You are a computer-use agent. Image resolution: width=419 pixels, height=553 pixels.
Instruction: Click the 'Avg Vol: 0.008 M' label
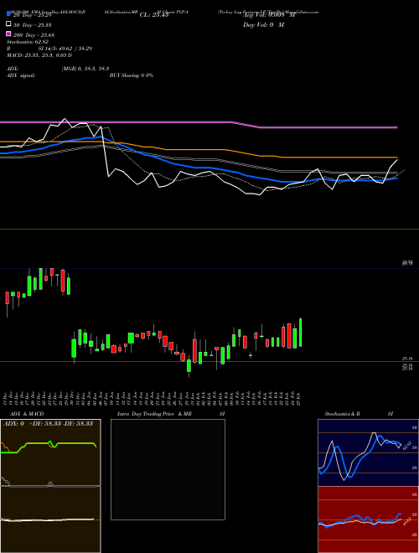[x=269, y=15]
